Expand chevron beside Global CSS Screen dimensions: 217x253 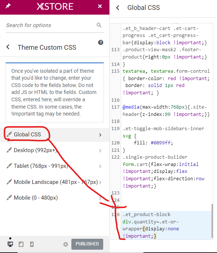point(100,135)
